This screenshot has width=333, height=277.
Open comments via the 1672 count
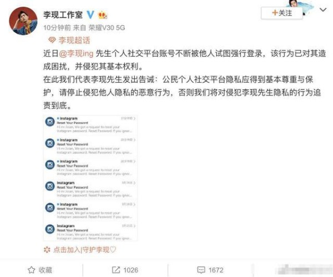(x=216, y=270)
